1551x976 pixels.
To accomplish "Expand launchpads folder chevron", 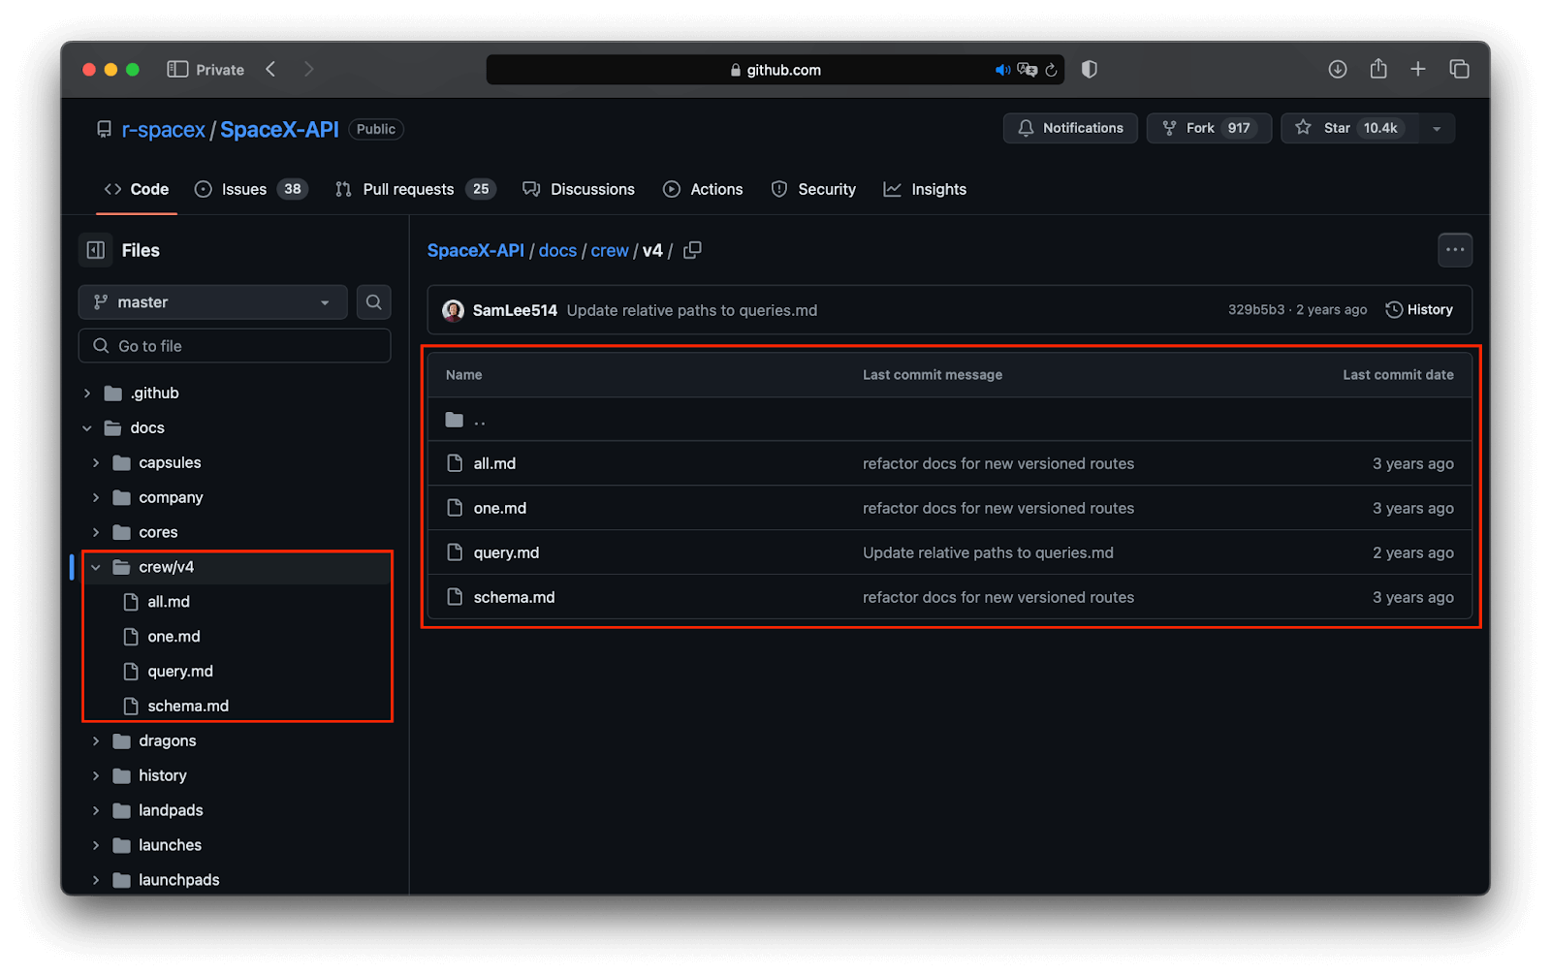I will tap(96, 881).
